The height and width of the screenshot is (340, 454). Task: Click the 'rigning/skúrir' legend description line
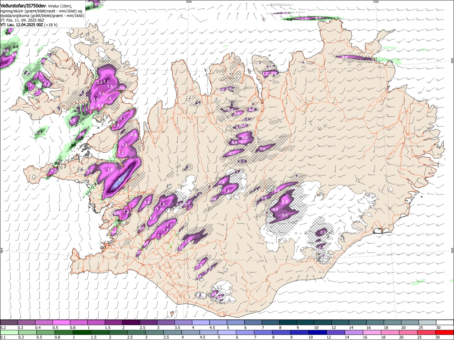point(41,11)
